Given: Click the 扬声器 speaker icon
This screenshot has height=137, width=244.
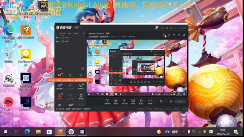Looking at the screenshot, I should (150, 100).
